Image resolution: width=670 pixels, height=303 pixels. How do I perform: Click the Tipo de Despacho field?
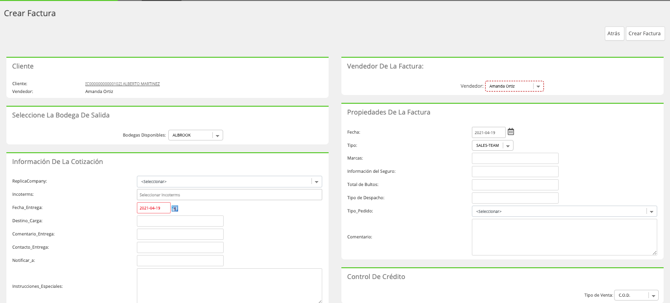(x=515, y=198)
